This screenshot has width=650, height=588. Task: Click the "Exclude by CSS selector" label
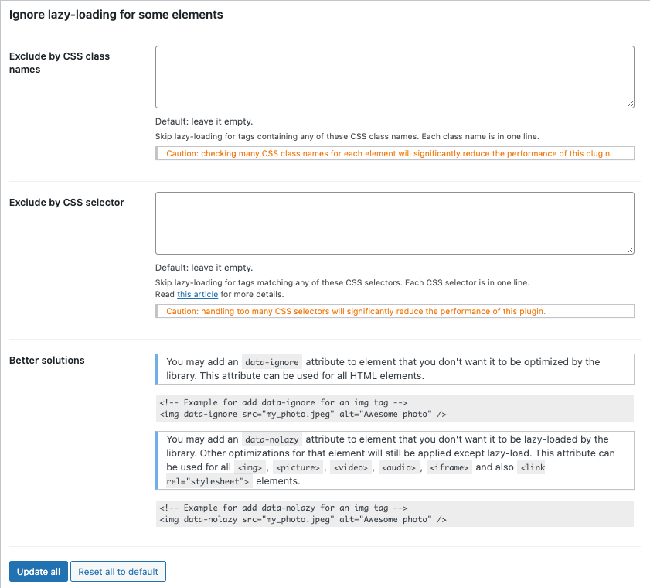66,203
